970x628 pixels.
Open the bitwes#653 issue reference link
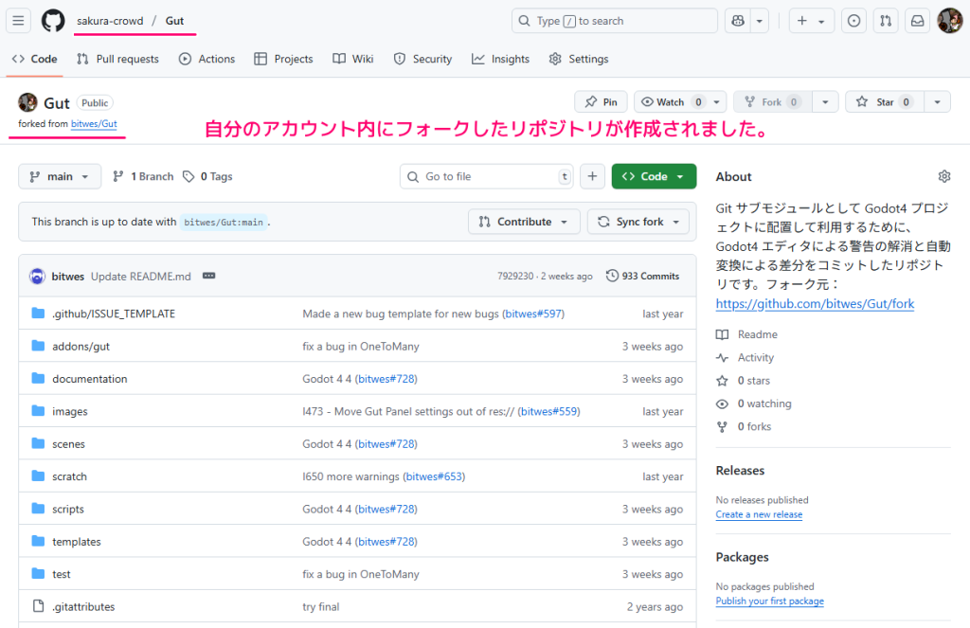(x=434, y=476)
